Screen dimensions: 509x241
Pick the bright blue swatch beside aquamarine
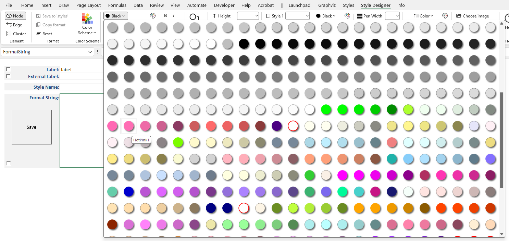click(129, 192)
